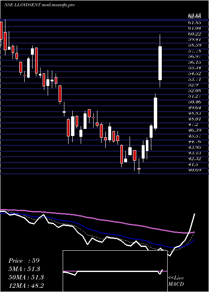Screen dimensions: 209x292
Task: Select the 55.34 price axis label
Action: tap(195, 68)
